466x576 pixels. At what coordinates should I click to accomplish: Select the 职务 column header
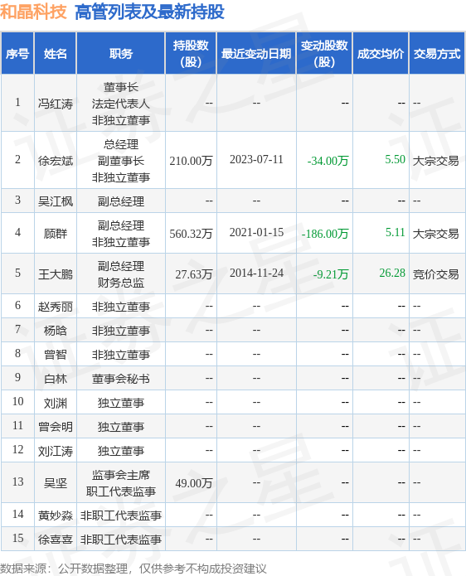120,54
